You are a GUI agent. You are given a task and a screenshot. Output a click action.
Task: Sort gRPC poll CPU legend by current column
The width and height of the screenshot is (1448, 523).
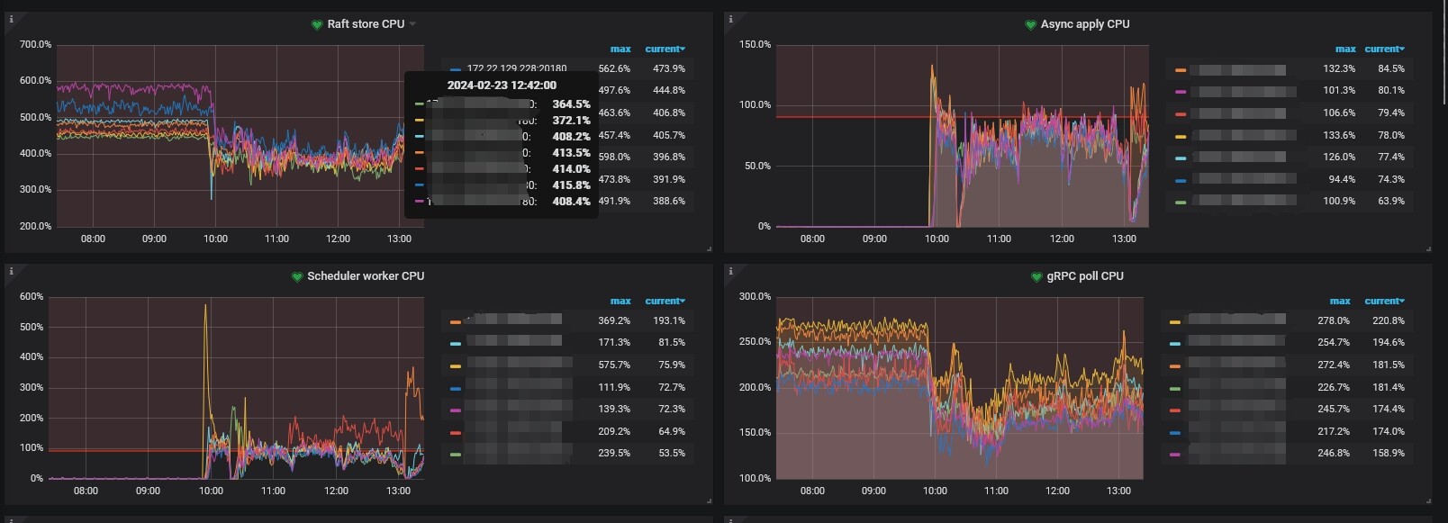[1383, 301]
